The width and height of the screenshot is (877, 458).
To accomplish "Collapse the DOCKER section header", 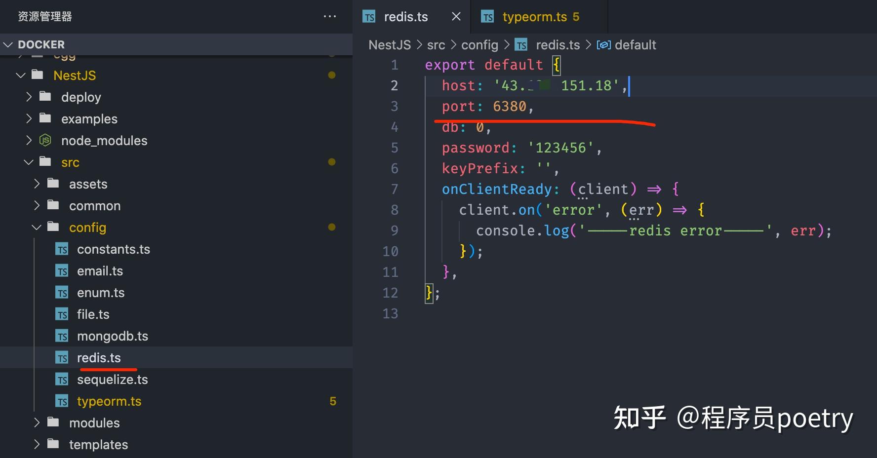I will pos(8,44).
